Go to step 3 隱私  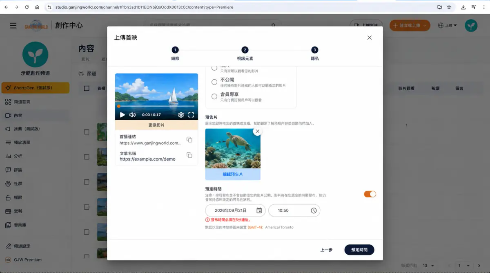(314, 54)
